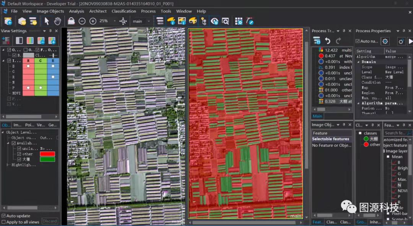
Task: Click the zoom out minus icon
Action: (x=82, y=21)
